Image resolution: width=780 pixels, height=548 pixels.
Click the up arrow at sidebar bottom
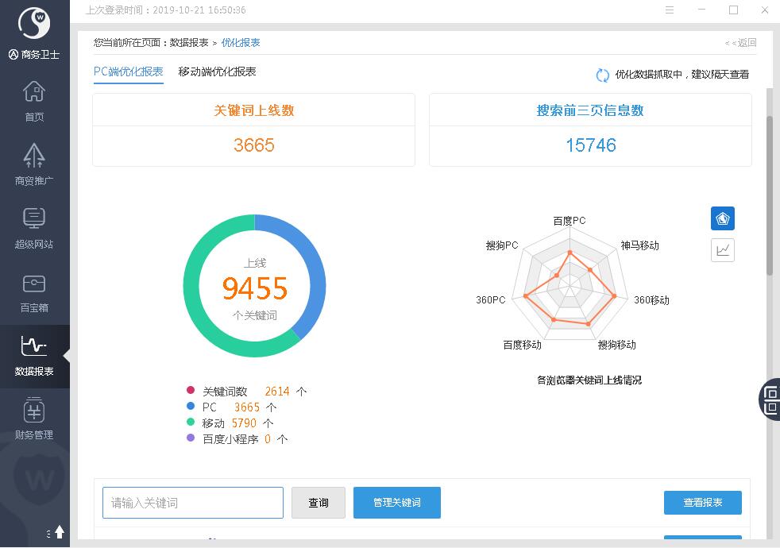coord(60,531)
